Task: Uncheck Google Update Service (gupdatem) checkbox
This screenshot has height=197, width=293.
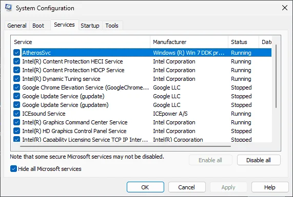Action: [16, 105]
